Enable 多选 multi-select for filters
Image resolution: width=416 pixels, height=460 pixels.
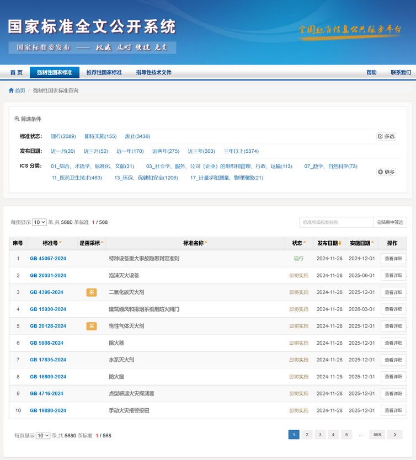(386, 136)
